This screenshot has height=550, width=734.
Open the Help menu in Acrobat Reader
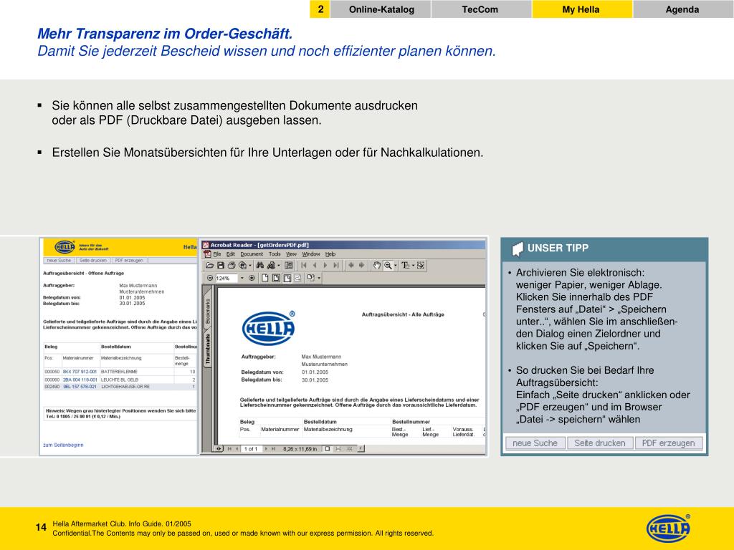tap(330, 254)
